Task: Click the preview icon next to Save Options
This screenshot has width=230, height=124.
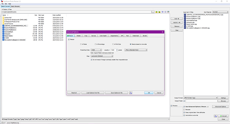Action: [x=130, y=93]
